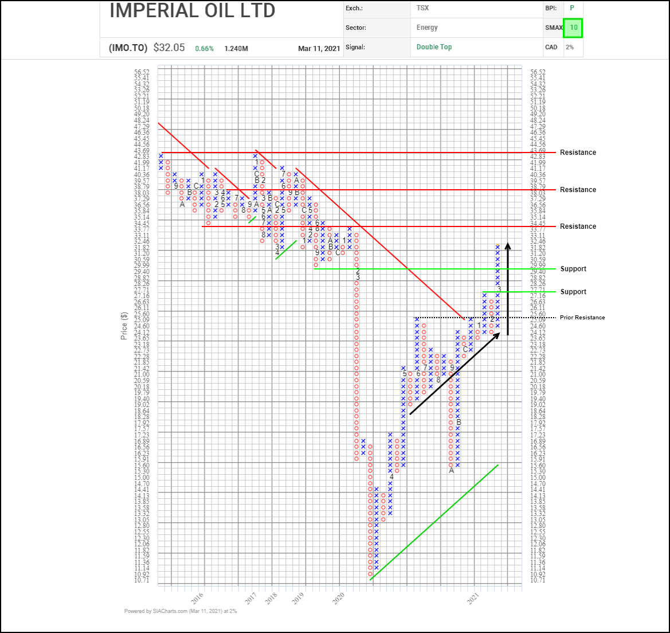Click the Mar 11, 2021 date
The height and width of the screenshot is (633, 670).
point(319,49)
